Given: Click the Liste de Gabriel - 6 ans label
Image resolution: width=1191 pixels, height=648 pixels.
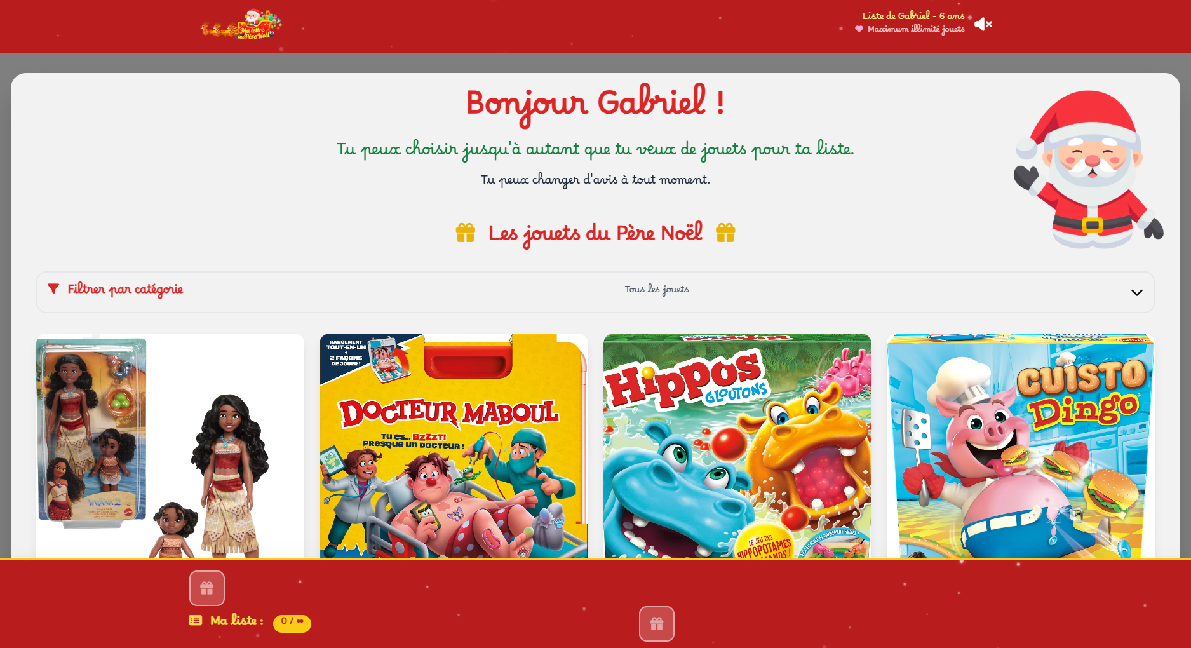Looking at the screenshot, I should 913,16.
